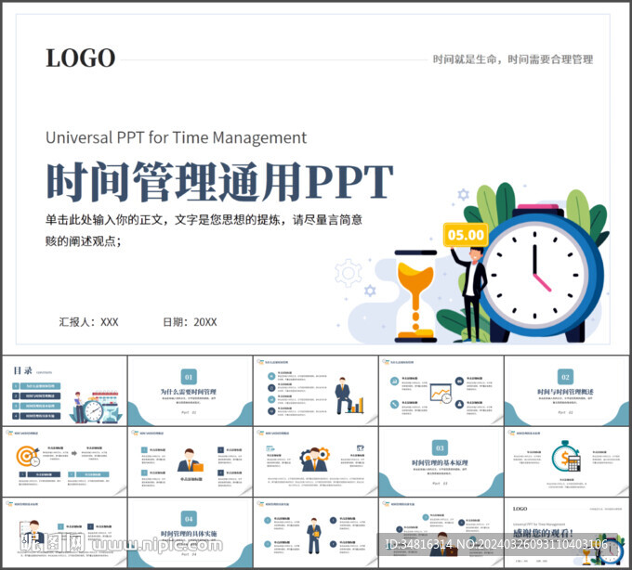
Task: Open the closing '感谢您的观看' slide thumbnail
Action: (566, 533)
